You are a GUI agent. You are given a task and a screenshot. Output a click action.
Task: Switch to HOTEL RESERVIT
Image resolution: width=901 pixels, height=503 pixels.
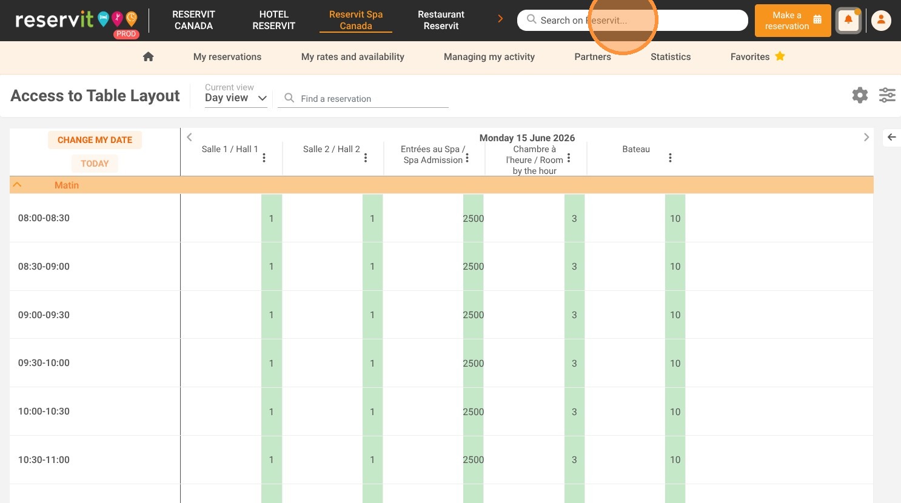(x=273, y=20)
